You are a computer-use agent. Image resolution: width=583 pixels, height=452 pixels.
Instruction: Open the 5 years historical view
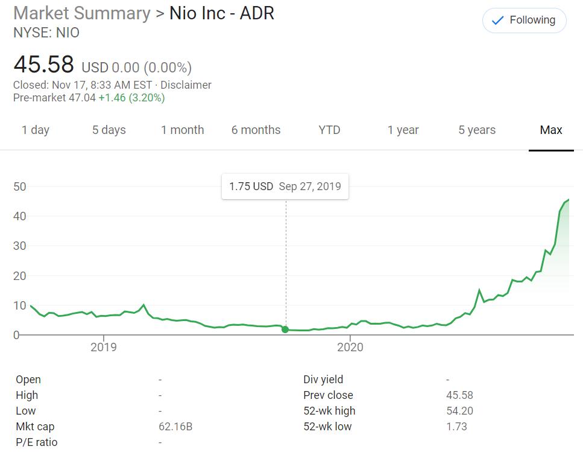pyautogui.click(x=476, y=130)
